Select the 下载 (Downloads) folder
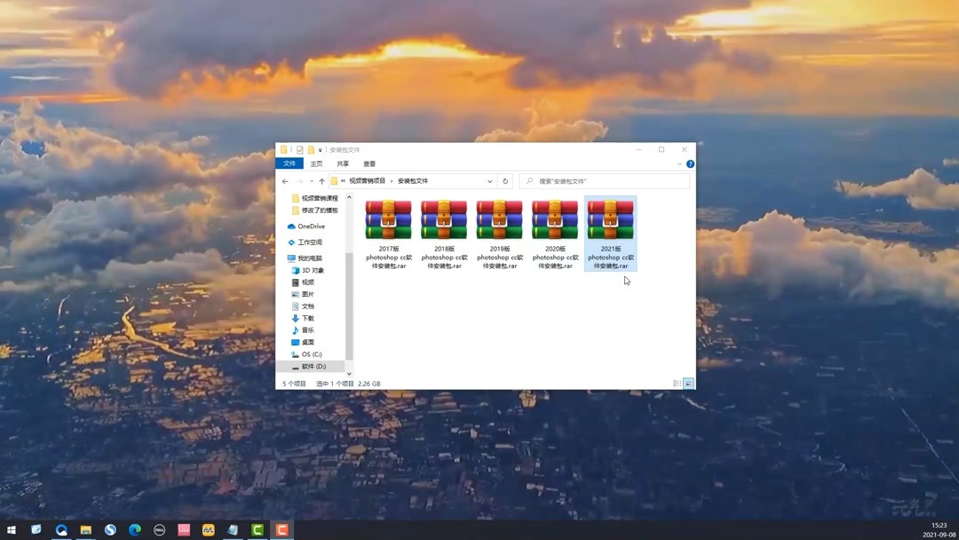This screenshot has height=540, width=959. tap(311, 317)
